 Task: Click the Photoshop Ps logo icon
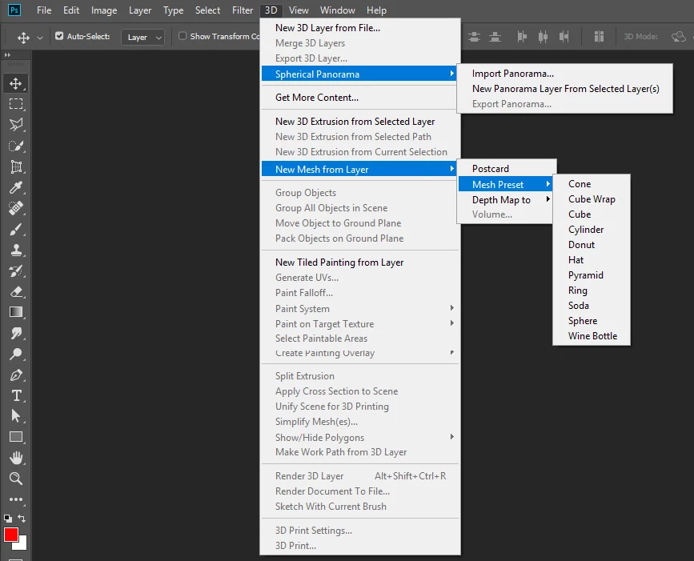click(x=14, y=10)
